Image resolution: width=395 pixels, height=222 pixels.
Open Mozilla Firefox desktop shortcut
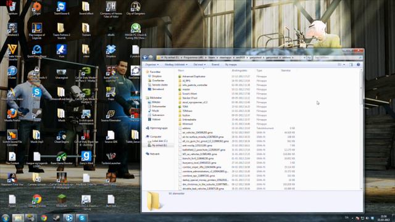pos(12,115)
